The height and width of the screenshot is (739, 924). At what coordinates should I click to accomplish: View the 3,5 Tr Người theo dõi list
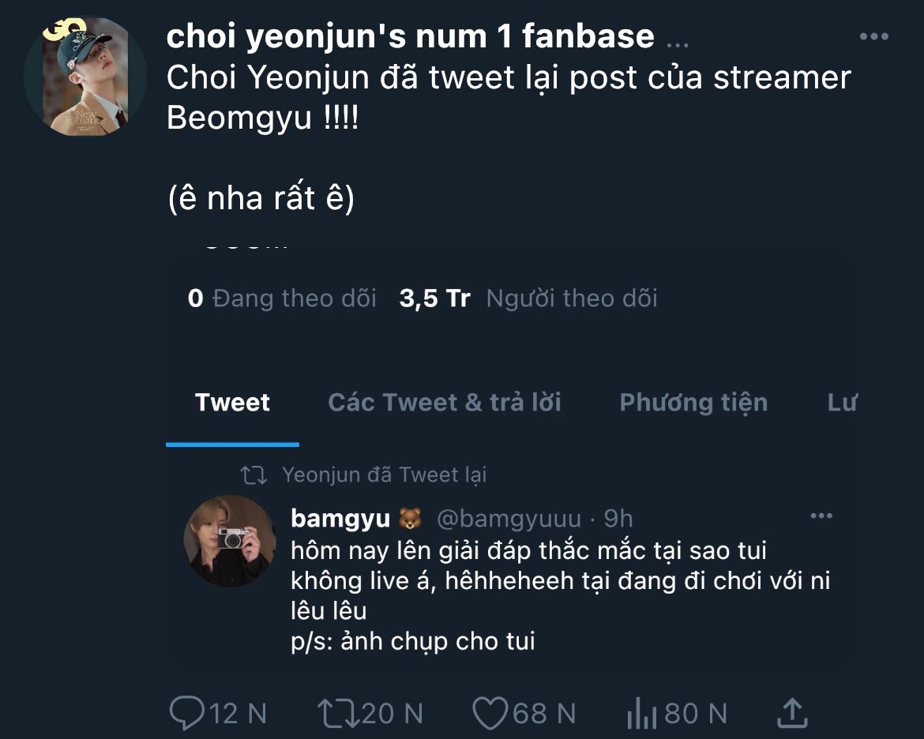tap(528, 298)
